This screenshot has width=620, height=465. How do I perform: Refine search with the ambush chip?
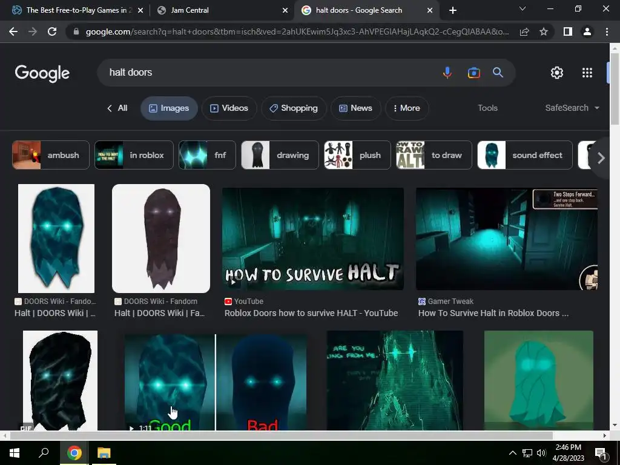click(51, 155)
